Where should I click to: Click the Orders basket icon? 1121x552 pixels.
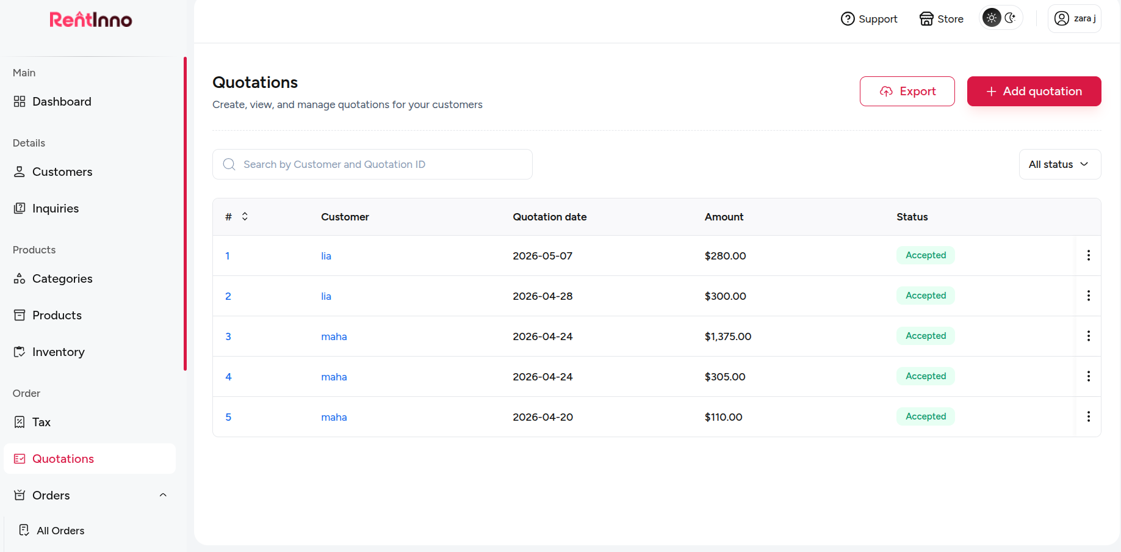pyautogui.click(x=20, y=495)
